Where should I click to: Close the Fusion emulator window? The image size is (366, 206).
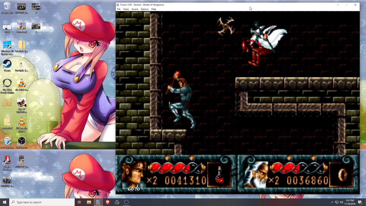(355, 5)
